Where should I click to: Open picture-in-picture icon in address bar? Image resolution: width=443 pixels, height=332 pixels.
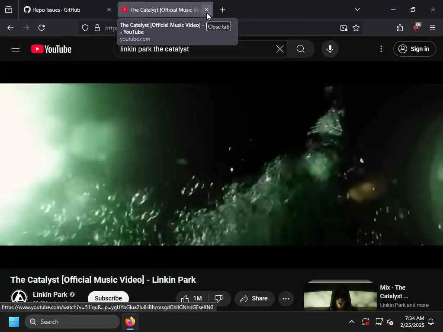coord(344,28)
